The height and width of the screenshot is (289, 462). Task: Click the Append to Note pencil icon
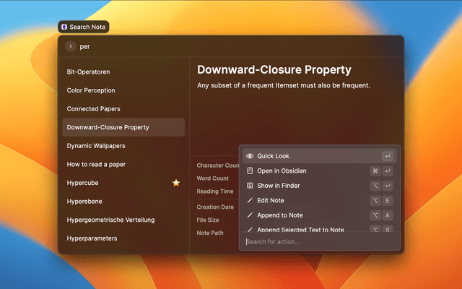point(250,215)
